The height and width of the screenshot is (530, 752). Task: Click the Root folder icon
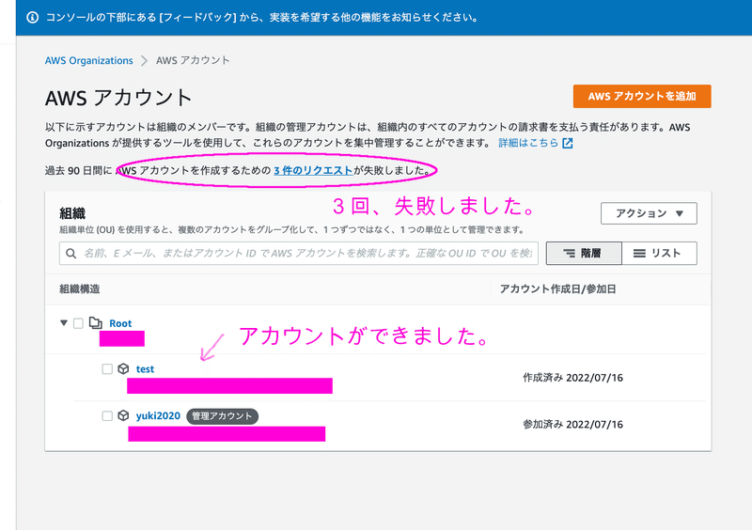pyautogui.click(x=96, y=323)
